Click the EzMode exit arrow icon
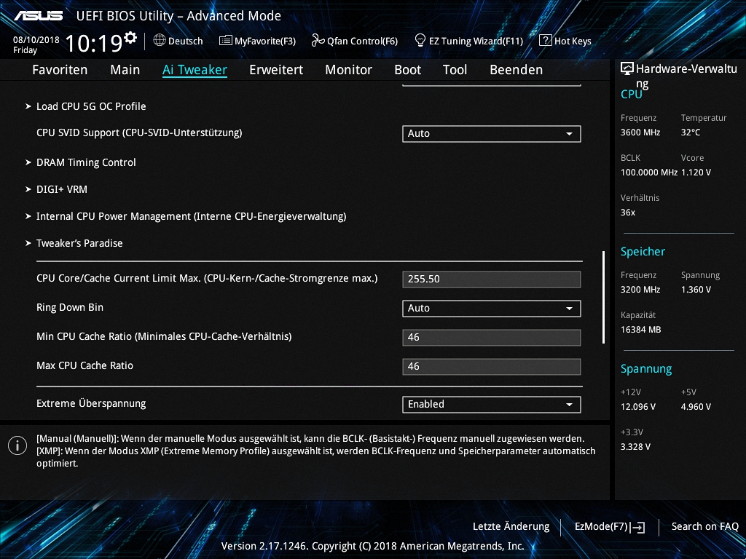This screenshot has height=559, width=746. [637, 527]
